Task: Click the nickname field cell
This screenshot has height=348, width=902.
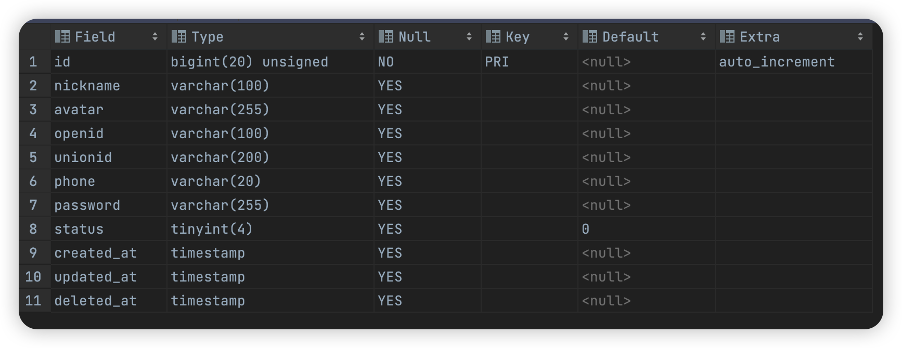Action: click(87, 86)
